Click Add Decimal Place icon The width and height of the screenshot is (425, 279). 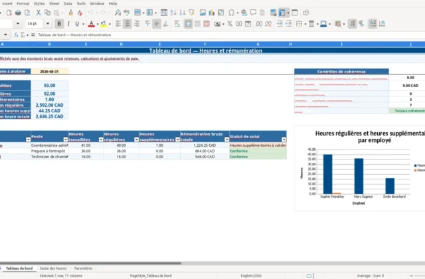coord(259,24)
